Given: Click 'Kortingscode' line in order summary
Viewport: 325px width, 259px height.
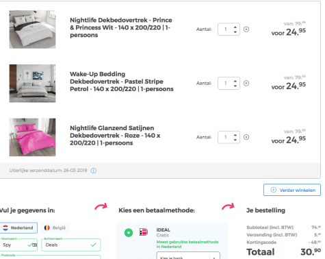Looking at the screenshot, I should 261,243.
